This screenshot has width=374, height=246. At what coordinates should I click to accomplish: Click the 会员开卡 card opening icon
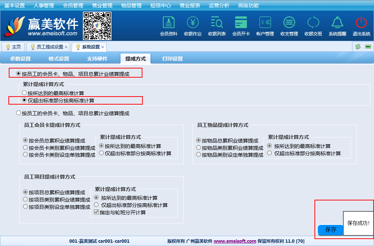point(241,26)
